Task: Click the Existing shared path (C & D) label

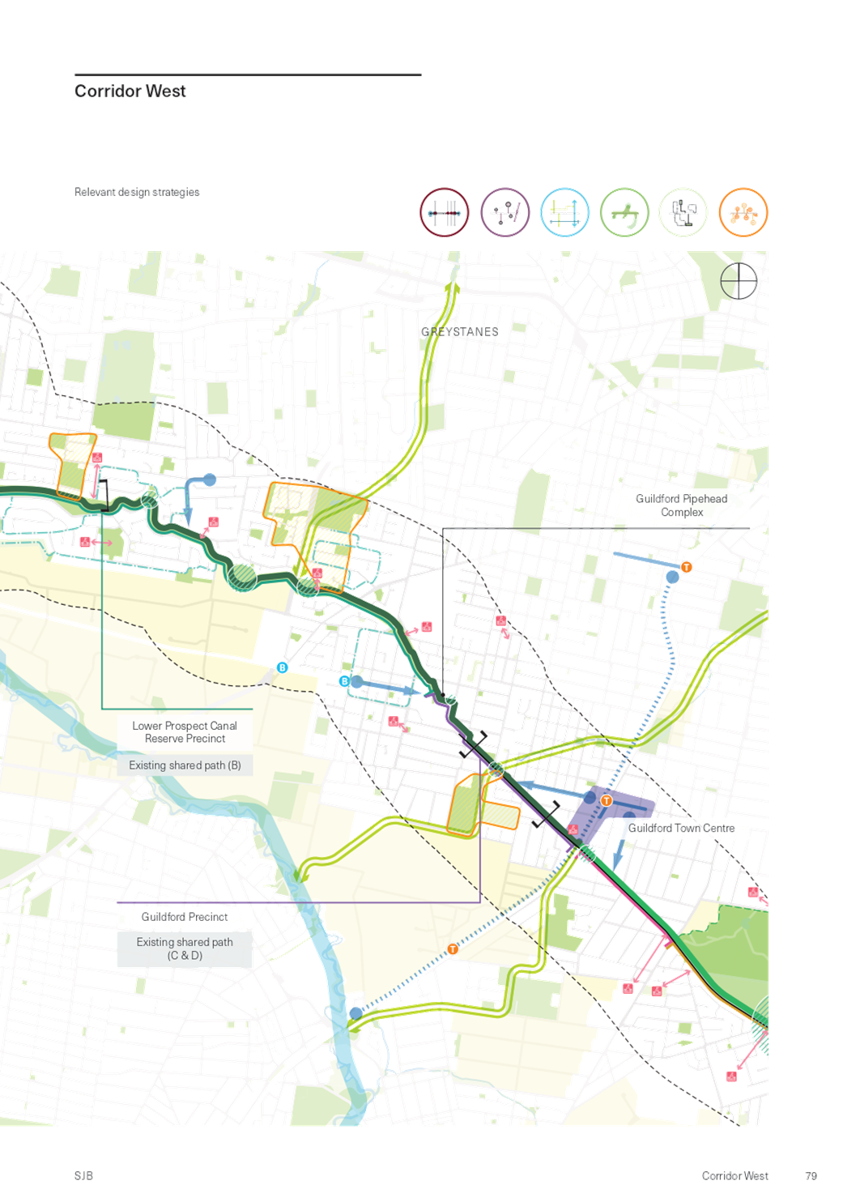Action: [x=185, y=948]
